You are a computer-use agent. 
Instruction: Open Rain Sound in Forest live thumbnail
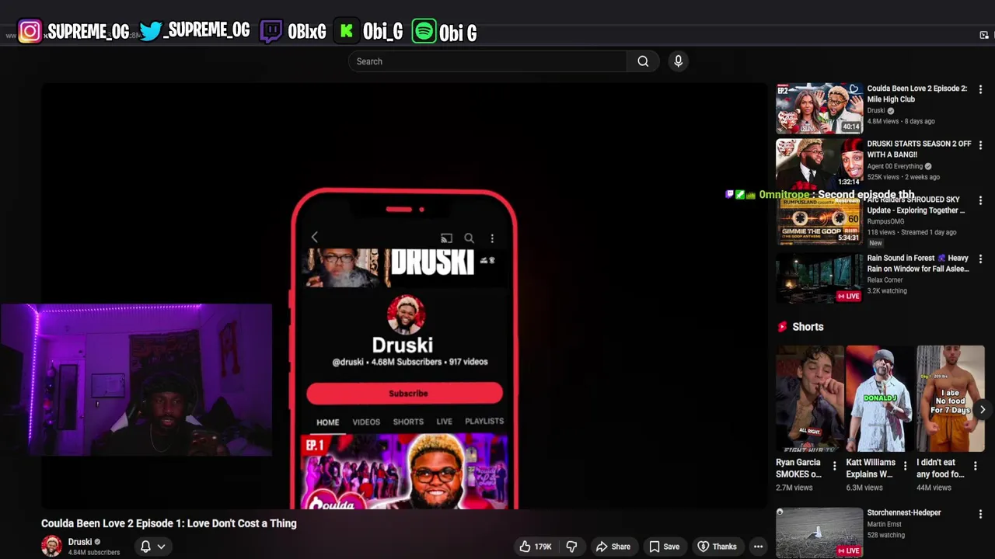click(x=819, y=277)
